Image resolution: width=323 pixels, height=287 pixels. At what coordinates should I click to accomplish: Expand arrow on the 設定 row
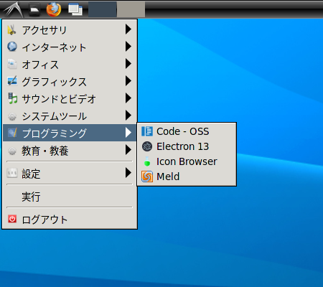coord(128,172)
